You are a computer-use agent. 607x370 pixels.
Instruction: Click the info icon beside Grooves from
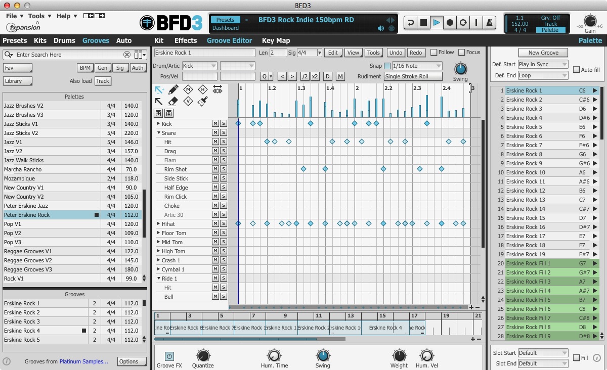point(7,361)
